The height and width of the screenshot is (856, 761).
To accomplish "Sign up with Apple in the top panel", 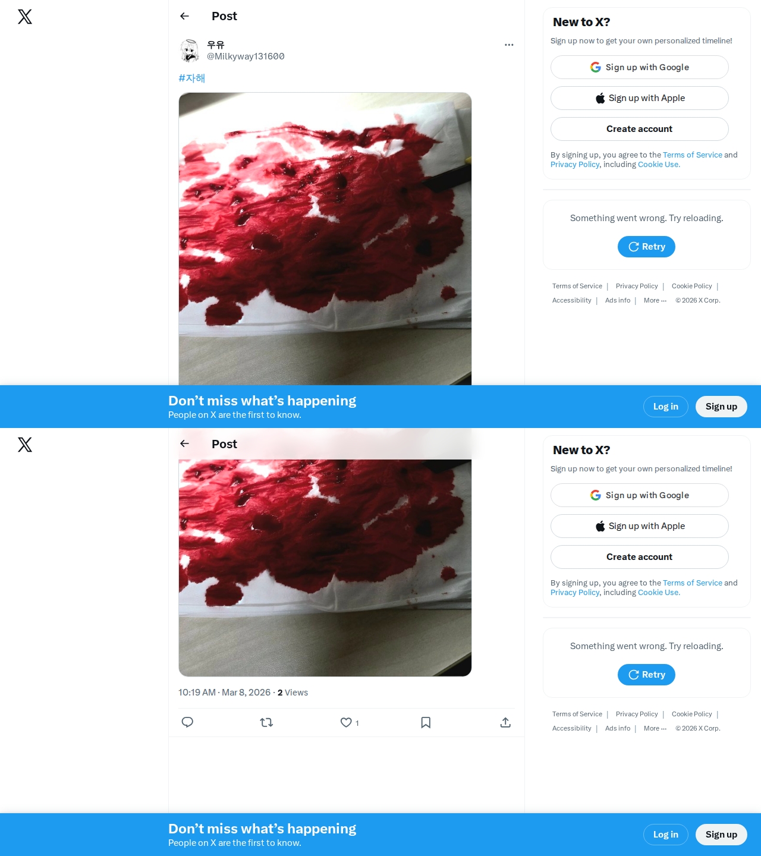I will [x=639, y=98].
